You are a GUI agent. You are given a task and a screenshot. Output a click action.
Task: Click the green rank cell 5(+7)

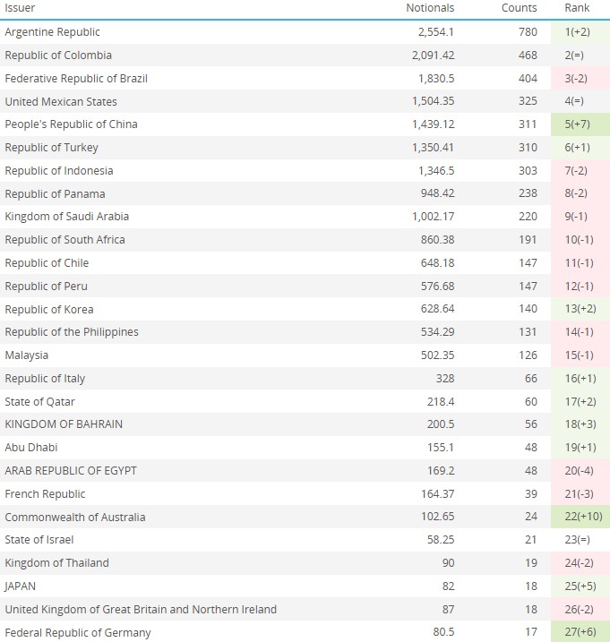(x=578, y=124)
